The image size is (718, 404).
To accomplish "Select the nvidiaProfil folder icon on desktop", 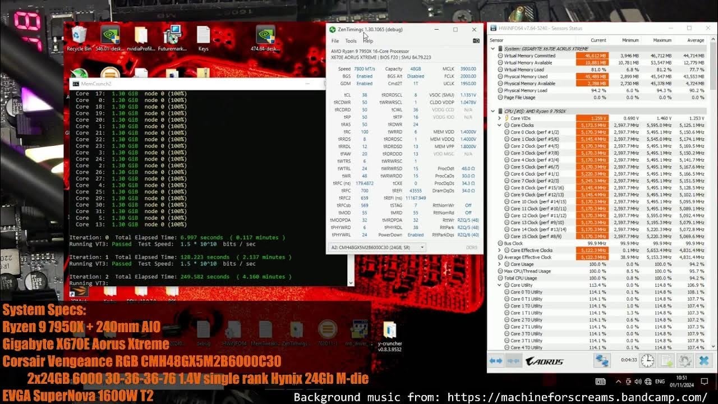I will 141,39.
